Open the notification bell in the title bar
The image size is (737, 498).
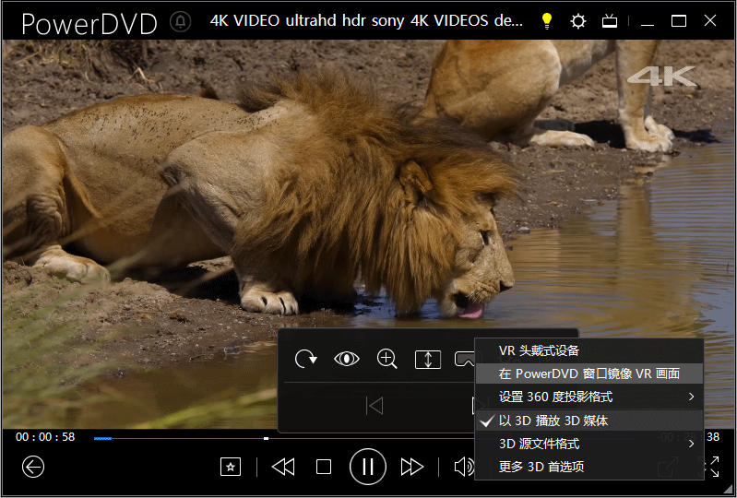181,21
